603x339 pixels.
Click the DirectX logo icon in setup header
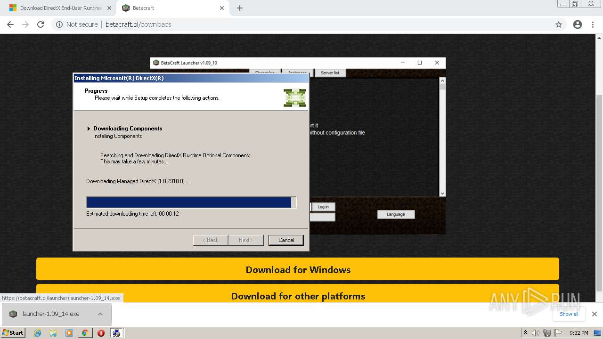(x=295, y=97)
